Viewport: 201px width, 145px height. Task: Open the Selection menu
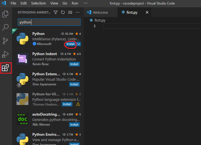[x=38, y=3]
